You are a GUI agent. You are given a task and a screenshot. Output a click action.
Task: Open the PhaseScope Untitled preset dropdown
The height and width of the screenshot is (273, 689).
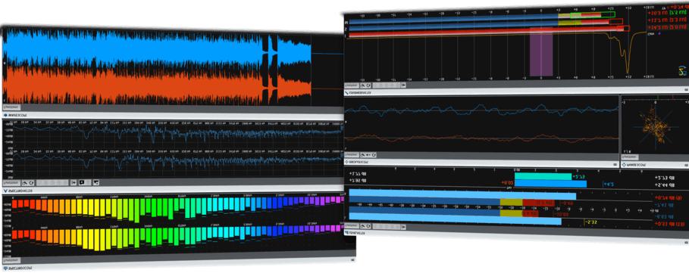630,157
